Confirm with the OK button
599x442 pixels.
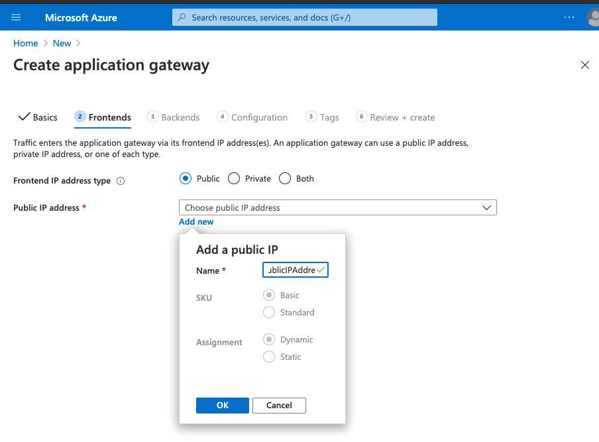tap(222, 405)
